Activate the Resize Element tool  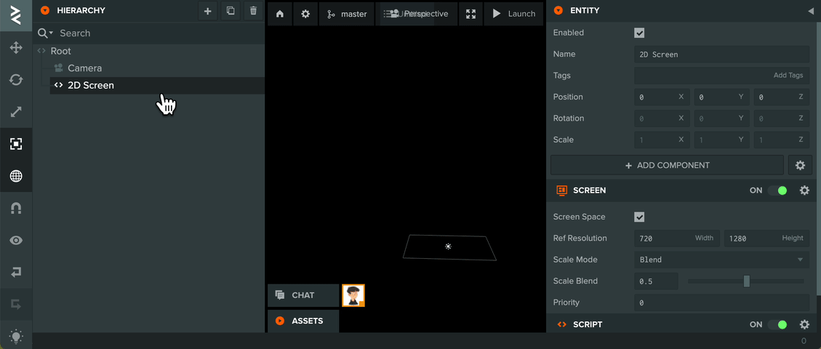pos(15,144)
